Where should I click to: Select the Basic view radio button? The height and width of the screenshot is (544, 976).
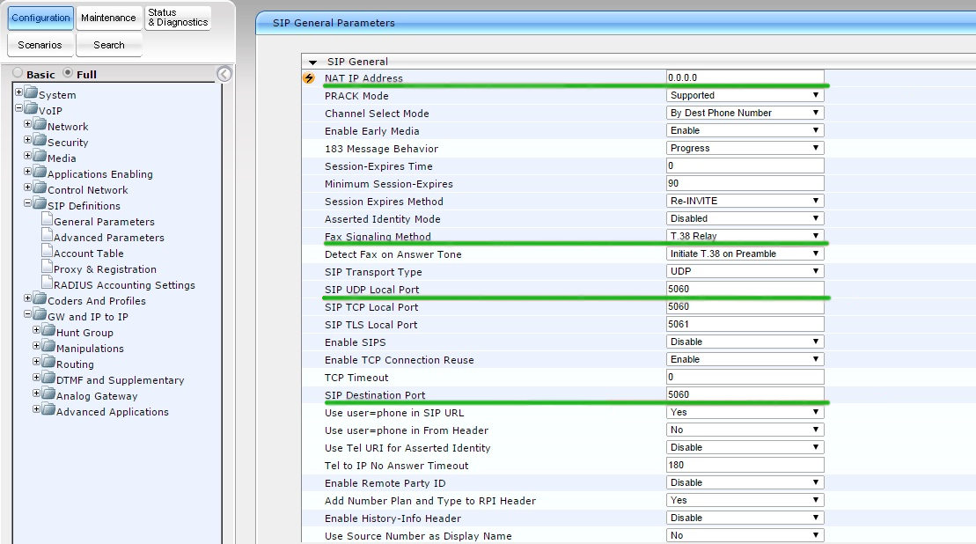pos(18,74)
